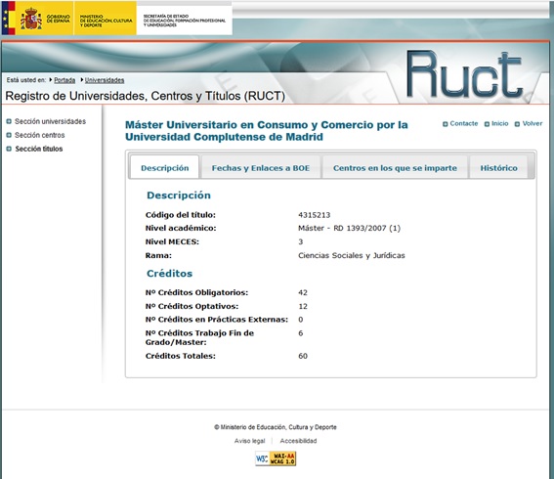The height and width of the screenshot is (479, 554).
Task: Click the Nº Créditos Trabajo Fin de Grado/Master label
Action: point(199,337)
